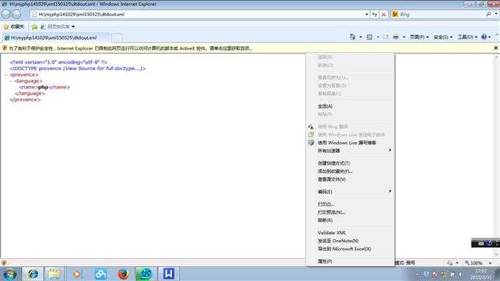The height and width of the screenshot is (281, 500).
Task: Open the Favorites star button
Action: (13, 26)
